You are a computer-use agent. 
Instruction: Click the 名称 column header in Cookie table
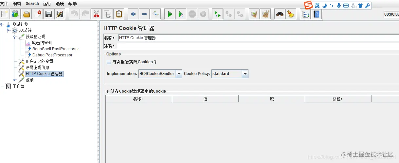coord(139,99)
